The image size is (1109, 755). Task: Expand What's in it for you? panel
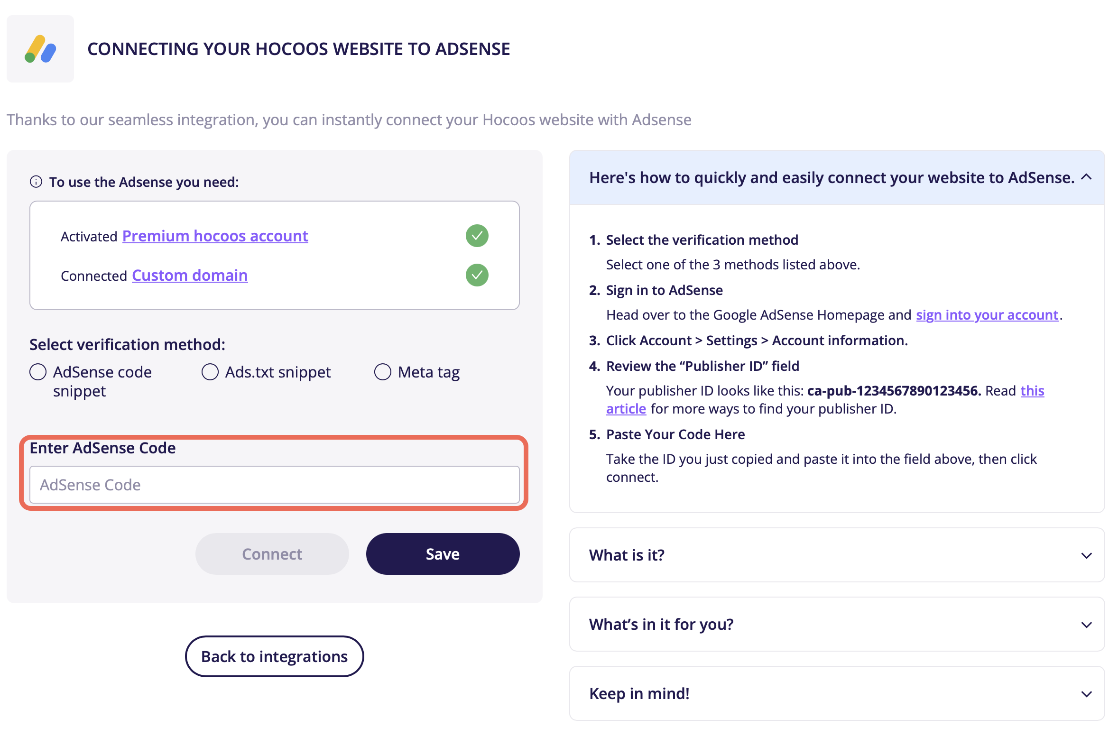[x=837, y=624]
